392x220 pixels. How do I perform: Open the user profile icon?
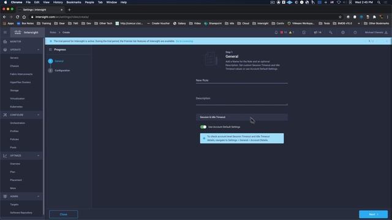click(386, 32)
